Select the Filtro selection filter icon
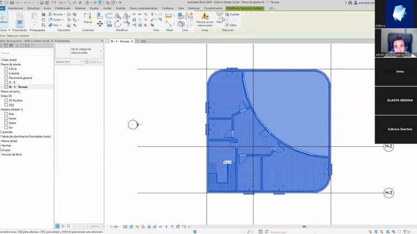This screenshot has width=417, height=234. tap(219, 17)
